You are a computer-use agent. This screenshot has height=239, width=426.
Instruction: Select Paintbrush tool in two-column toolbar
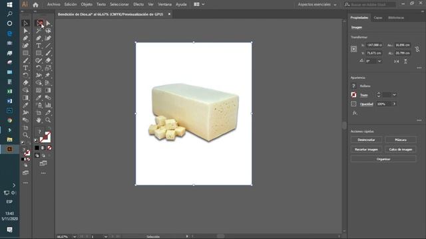coord(48,53)
